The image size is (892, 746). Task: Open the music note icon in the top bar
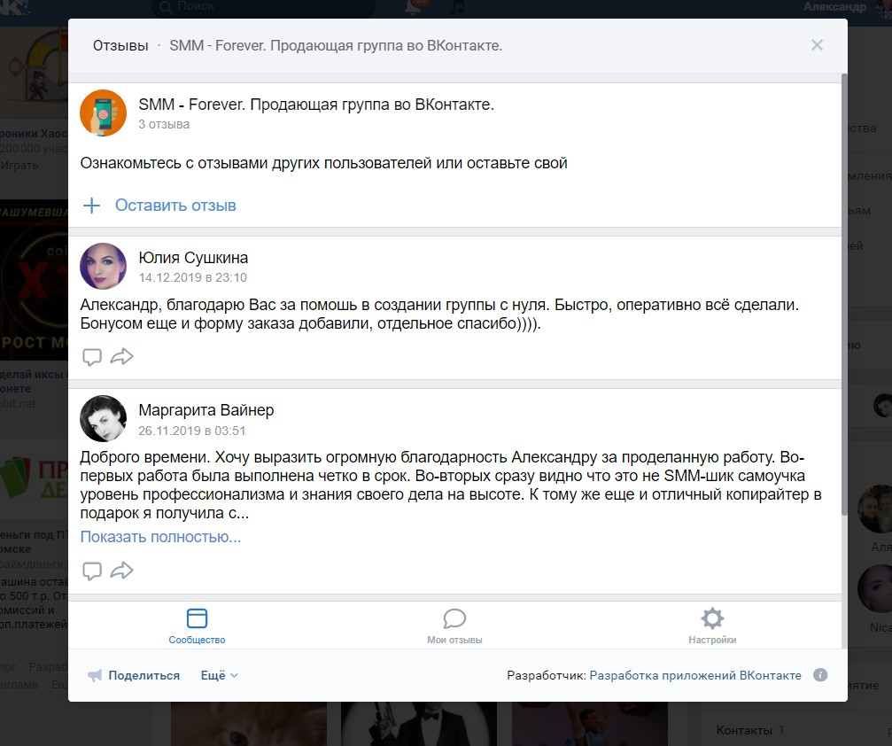456,6
